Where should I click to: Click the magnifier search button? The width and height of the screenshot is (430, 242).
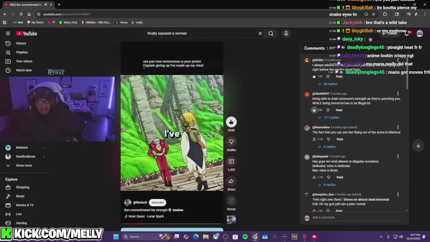point(271,33)
